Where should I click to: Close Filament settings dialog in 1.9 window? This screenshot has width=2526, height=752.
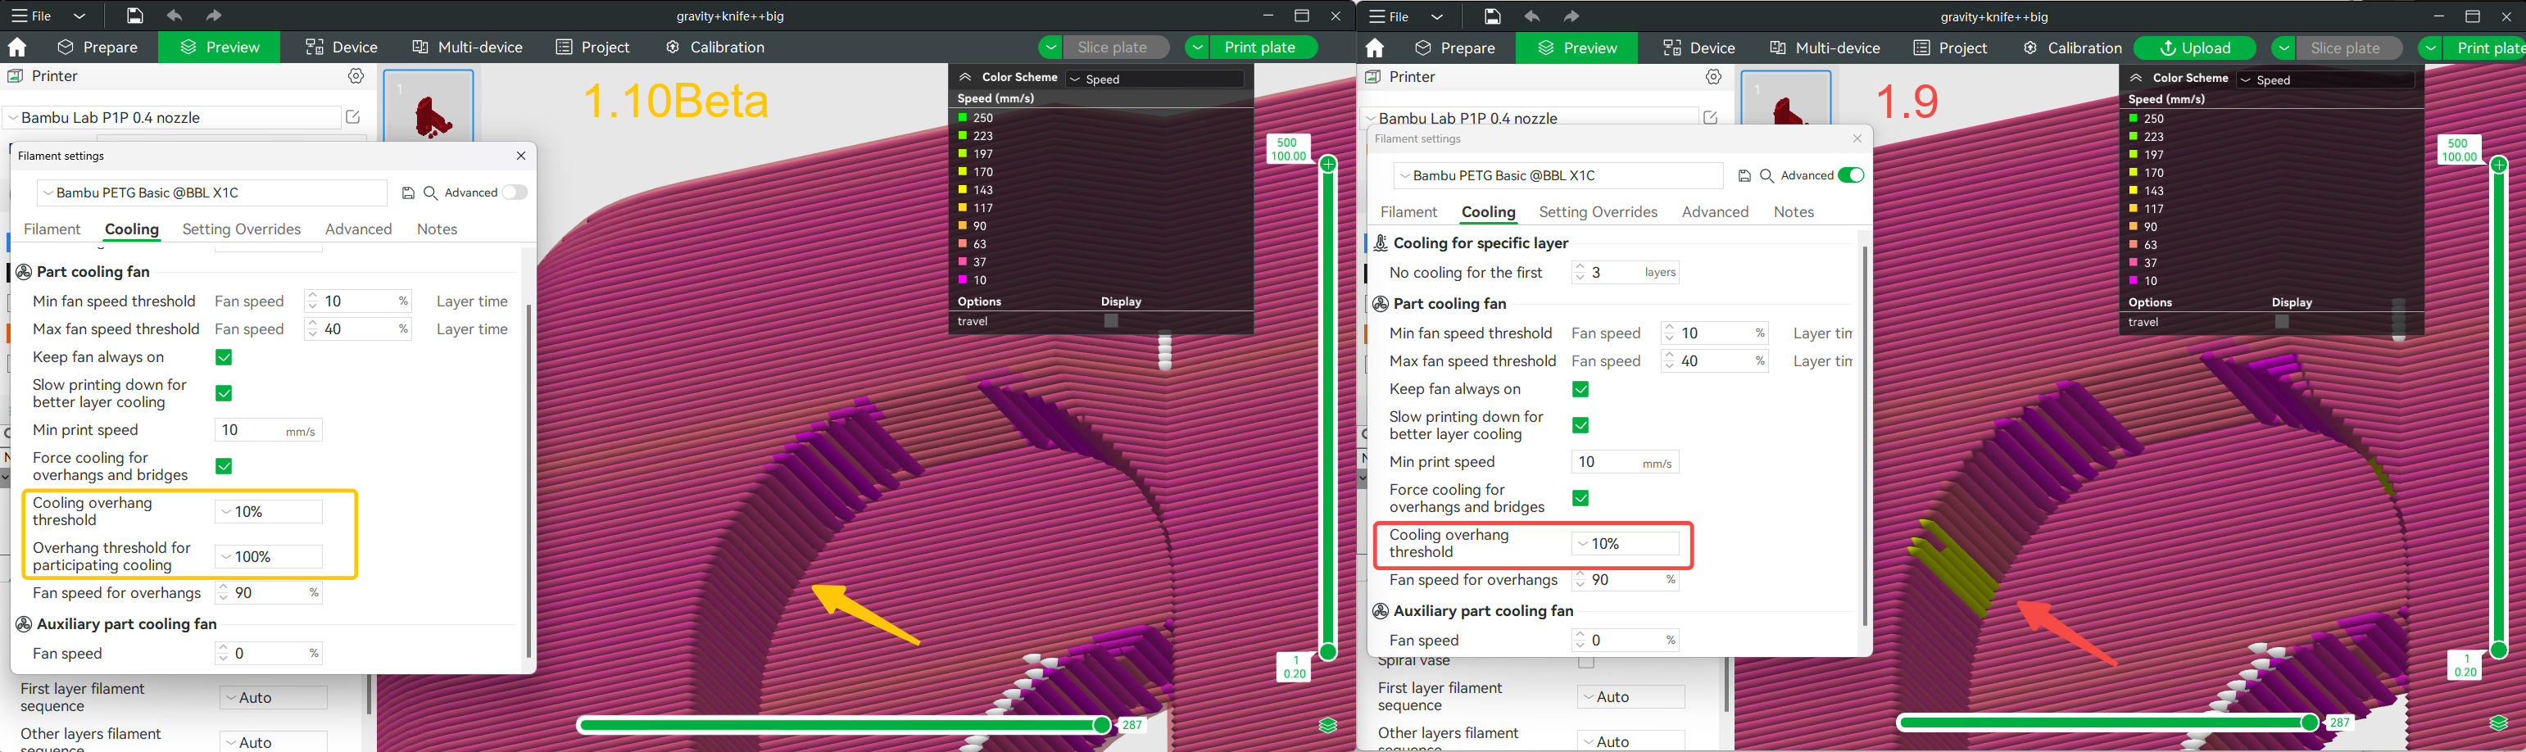click(x=1857, y=138)
